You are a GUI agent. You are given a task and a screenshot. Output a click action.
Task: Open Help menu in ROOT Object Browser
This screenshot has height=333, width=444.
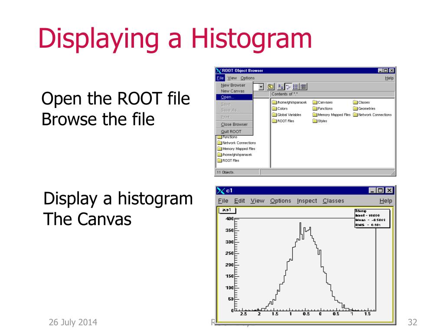(x=389, y=78)
